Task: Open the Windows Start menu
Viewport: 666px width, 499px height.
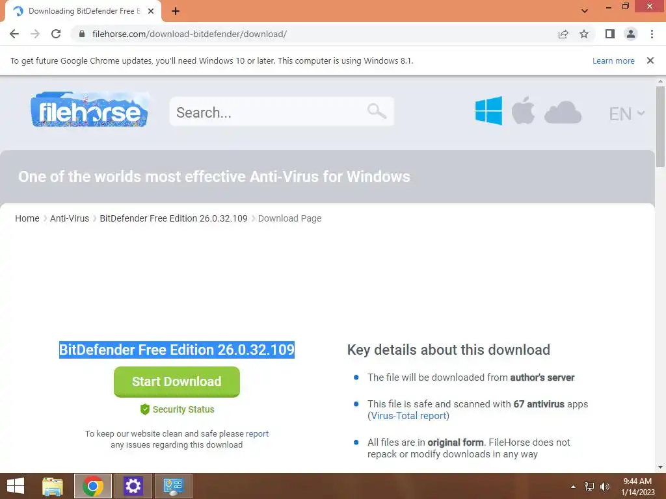Action: [16, 486]
